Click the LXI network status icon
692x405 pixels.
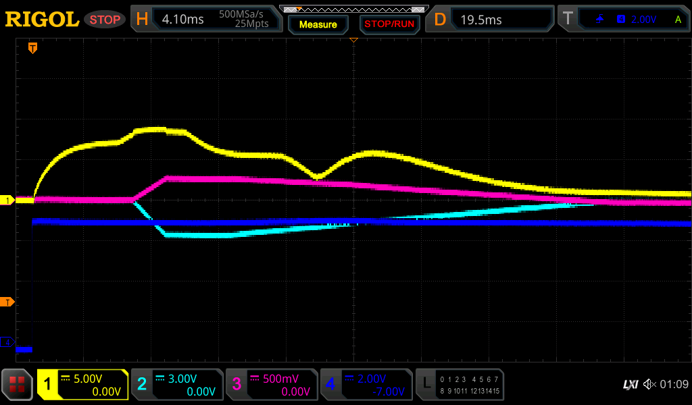[x=630, y=385]
